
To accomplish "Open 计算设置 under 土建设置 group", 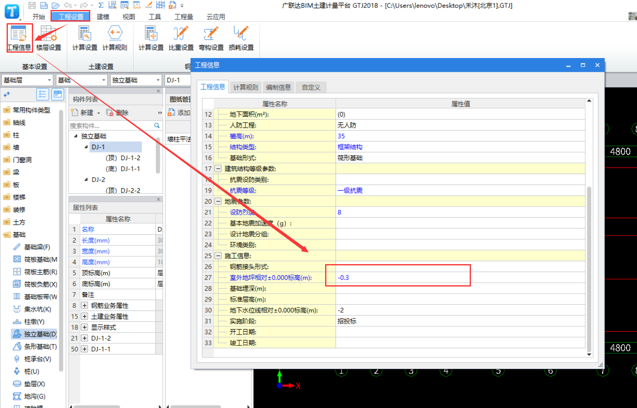I will pyautogui.click(x=84, y=38).
